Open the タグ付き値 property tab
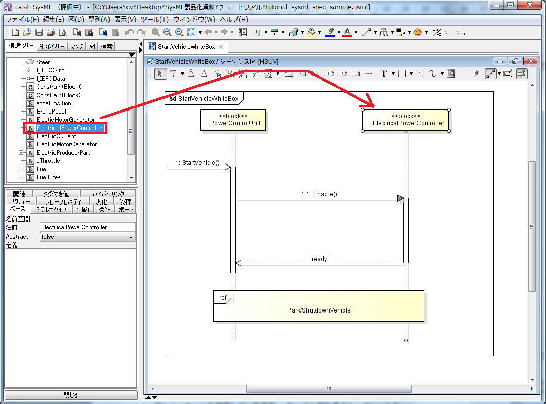The height and width of the screenshot is (404, 546). pos(56,194)
